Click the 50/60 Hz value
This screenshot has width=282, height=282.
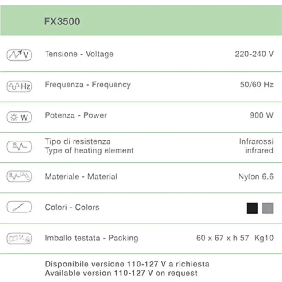[257, 84]
